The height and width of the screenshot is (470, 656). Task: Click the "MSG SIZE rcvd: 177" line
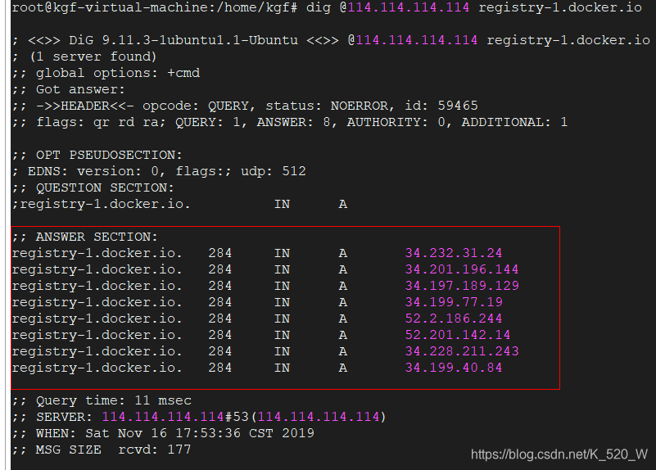[102, 450]
